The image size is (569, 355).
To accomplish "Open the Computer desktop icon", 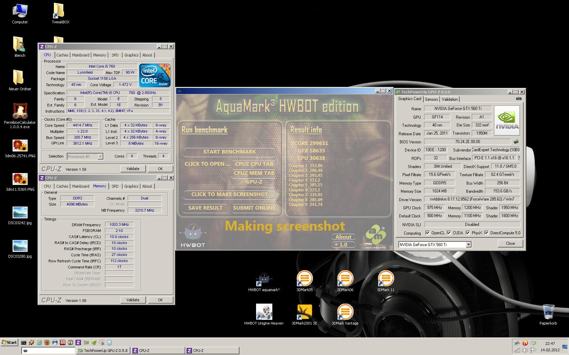I will pos(20,14).
